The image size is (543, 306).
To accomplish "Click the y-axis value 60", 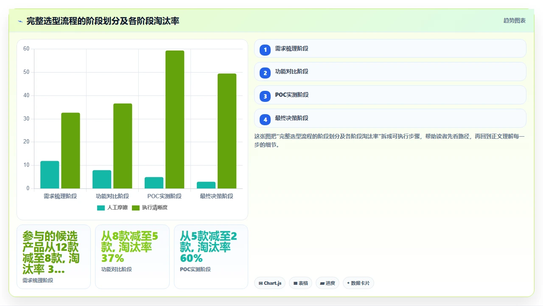I will pos(26,49).
